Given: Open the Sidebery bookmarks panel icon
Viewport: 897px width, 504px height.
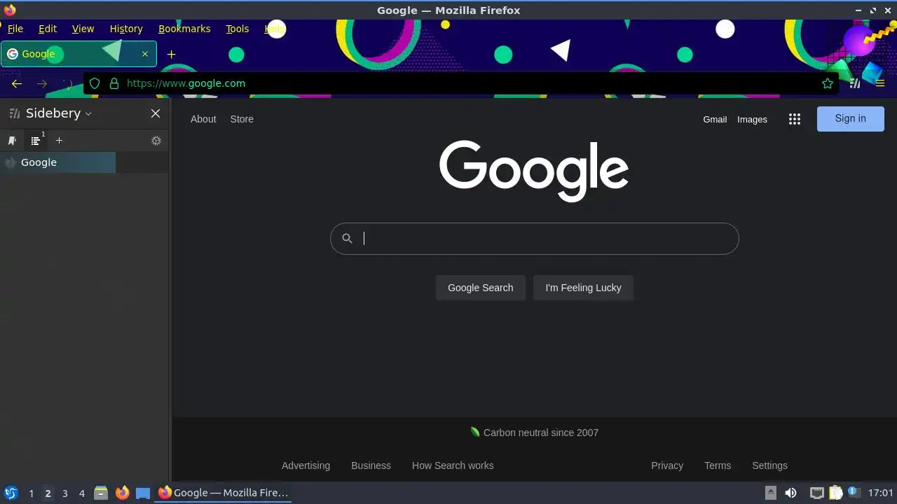Looking at the screenshot, I should (x=12, y=141).
